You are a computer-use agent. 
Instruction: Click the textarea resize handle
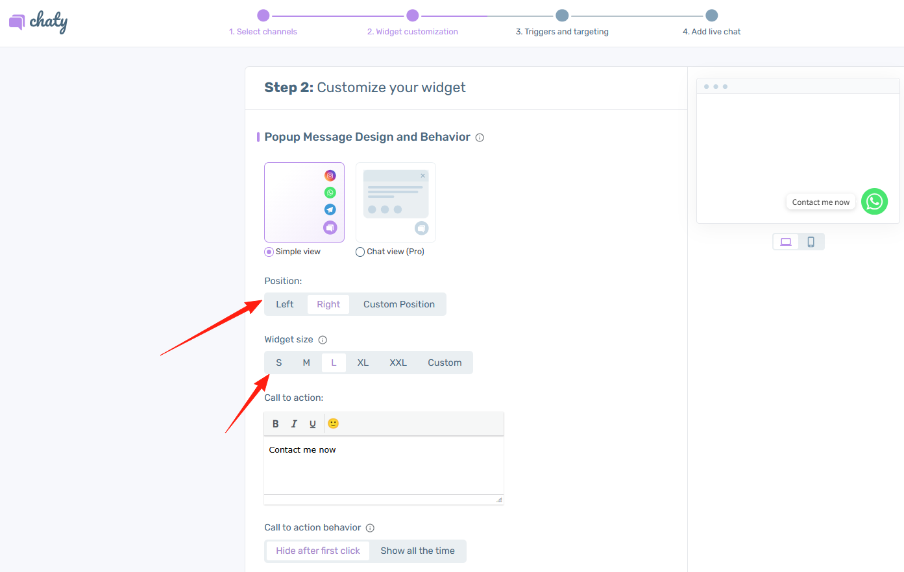coord(499,500)
